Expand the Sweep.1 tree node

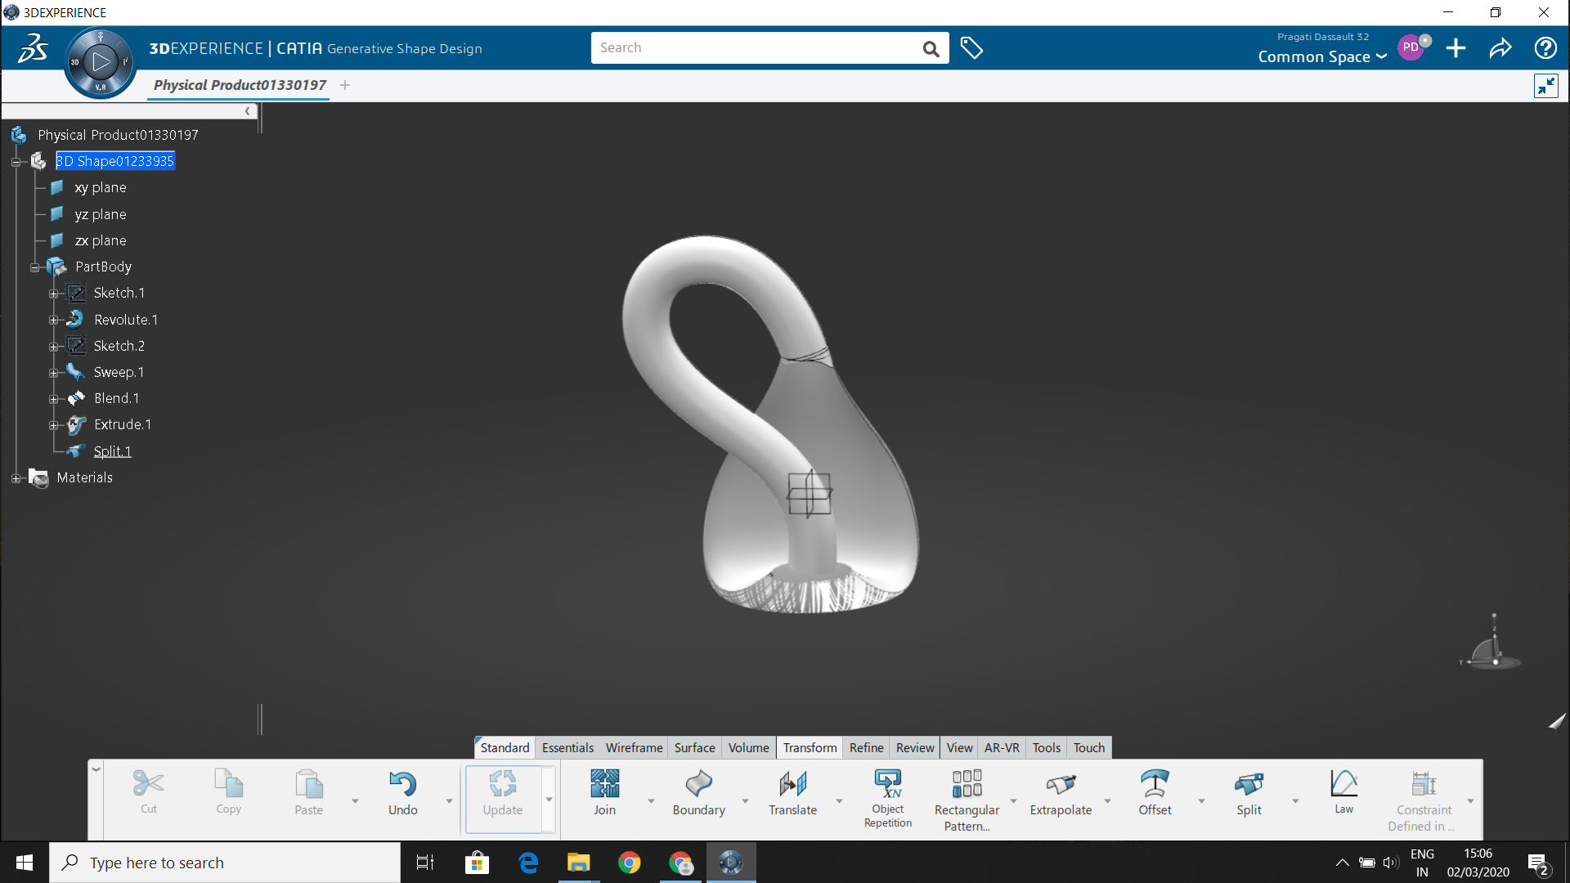coord(53,373)
